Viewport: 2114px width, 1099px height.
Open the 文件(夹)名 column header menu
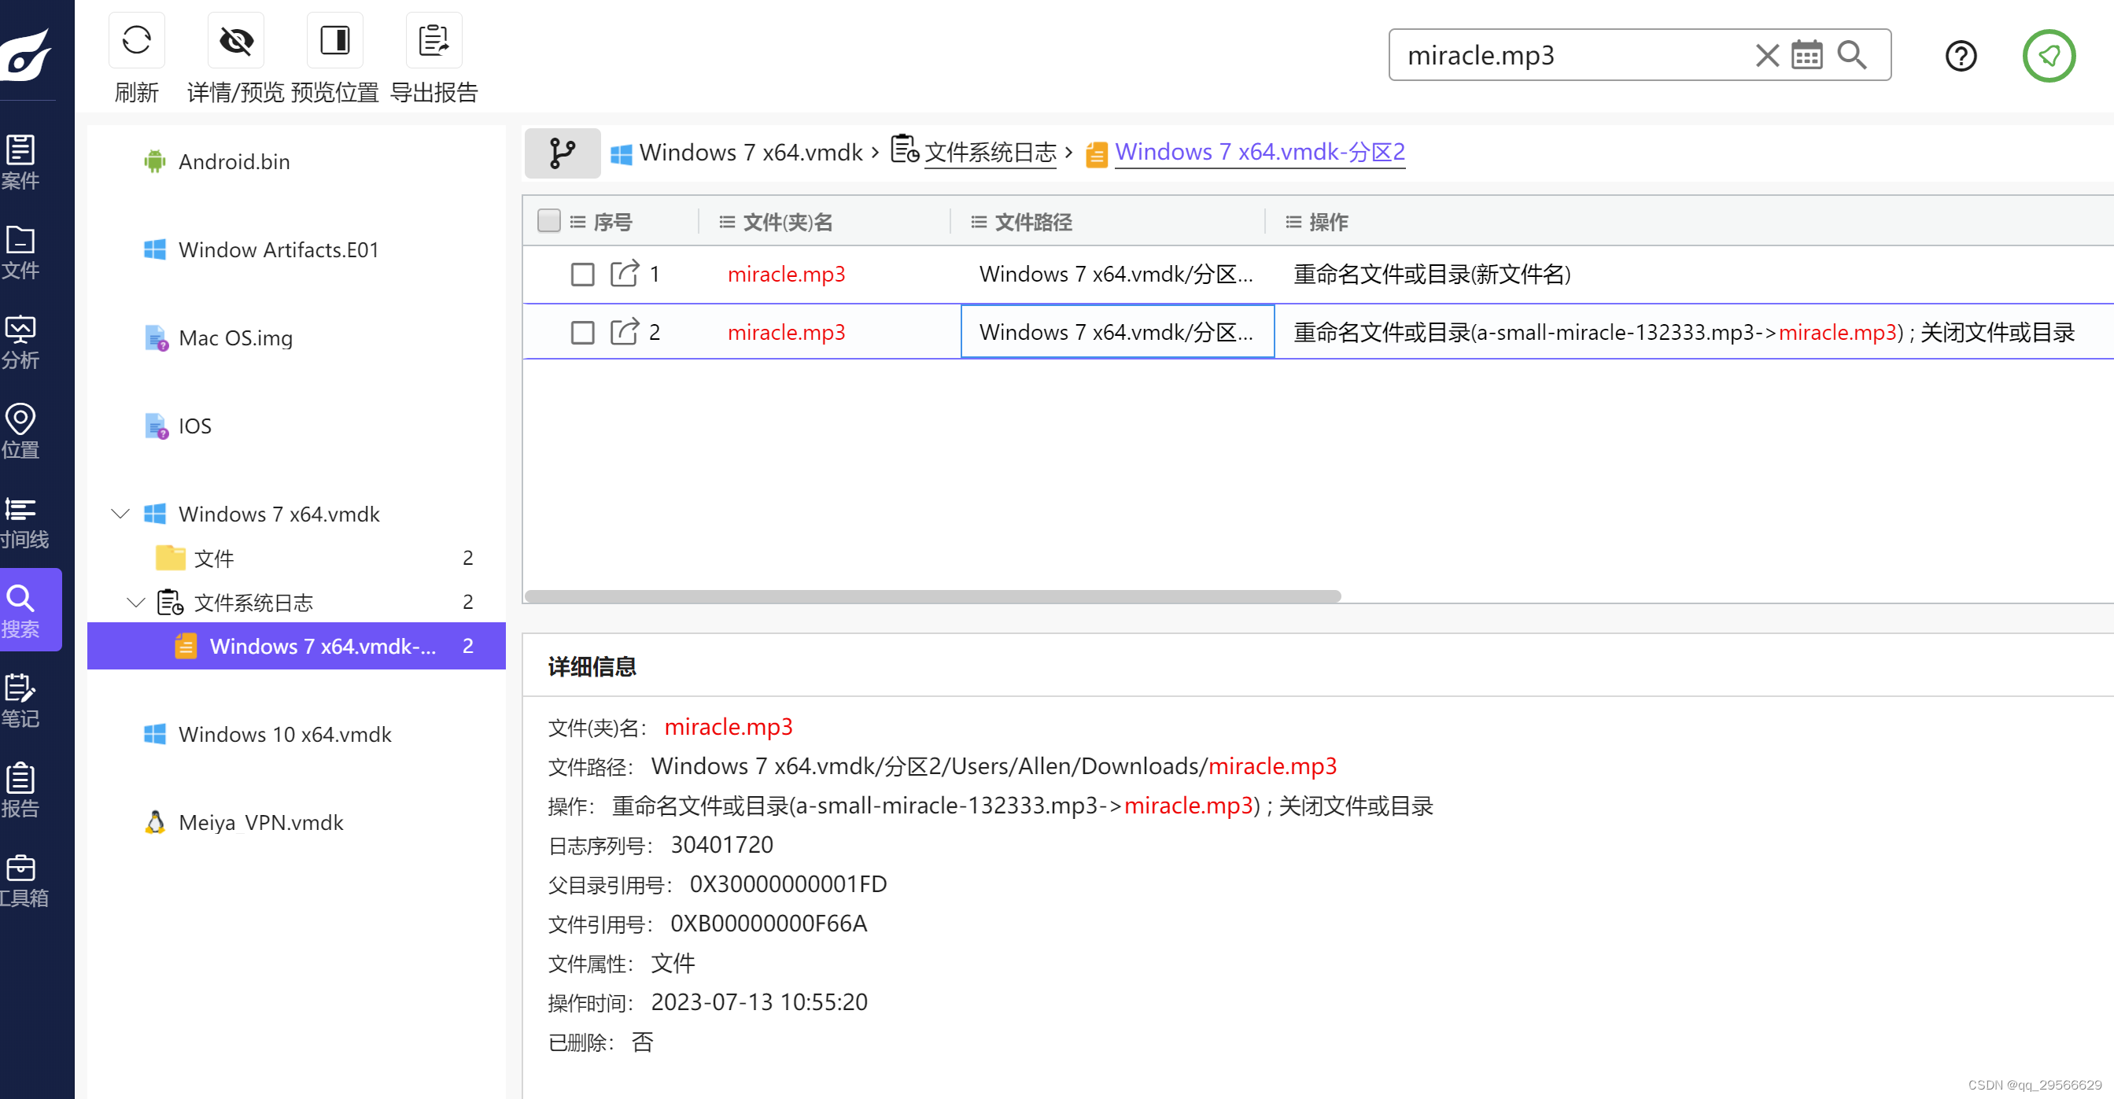pyautogui.click(x=726, y=222)
